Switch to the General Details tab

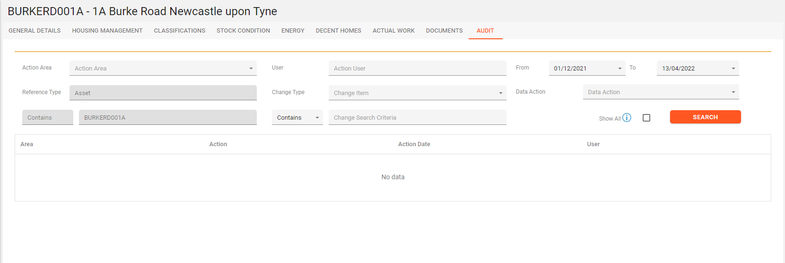pyautogui.click(x=35, y=31)
